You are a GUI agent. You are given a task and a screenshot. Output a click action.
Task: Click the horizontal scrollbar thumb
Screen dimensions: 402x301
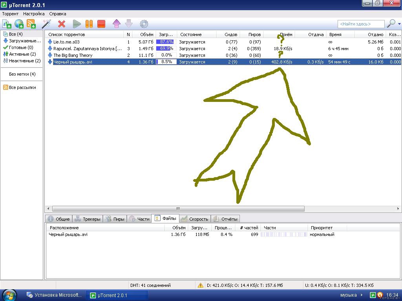click(x=178, y=209)
